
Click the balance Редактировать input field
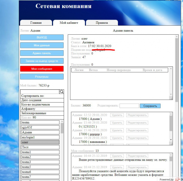tap(129, 106)
